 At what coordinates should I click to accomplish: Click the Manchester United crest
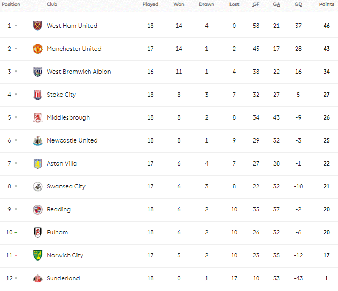pyautogui.click(x=37, y=49)
